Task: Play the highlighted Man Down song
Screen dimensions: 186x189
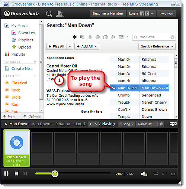Action: (x=113, y=88)
